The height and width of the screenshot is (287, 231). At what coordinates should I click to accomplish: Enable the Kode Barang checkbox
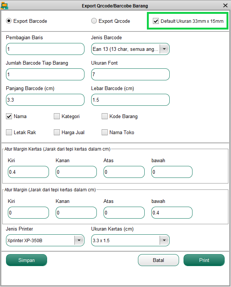pos(105,116)
